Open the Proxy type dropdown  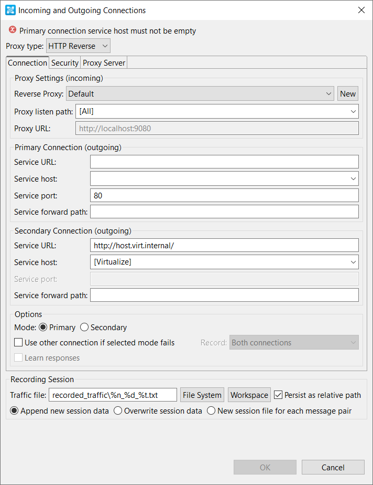pos(78,46)
